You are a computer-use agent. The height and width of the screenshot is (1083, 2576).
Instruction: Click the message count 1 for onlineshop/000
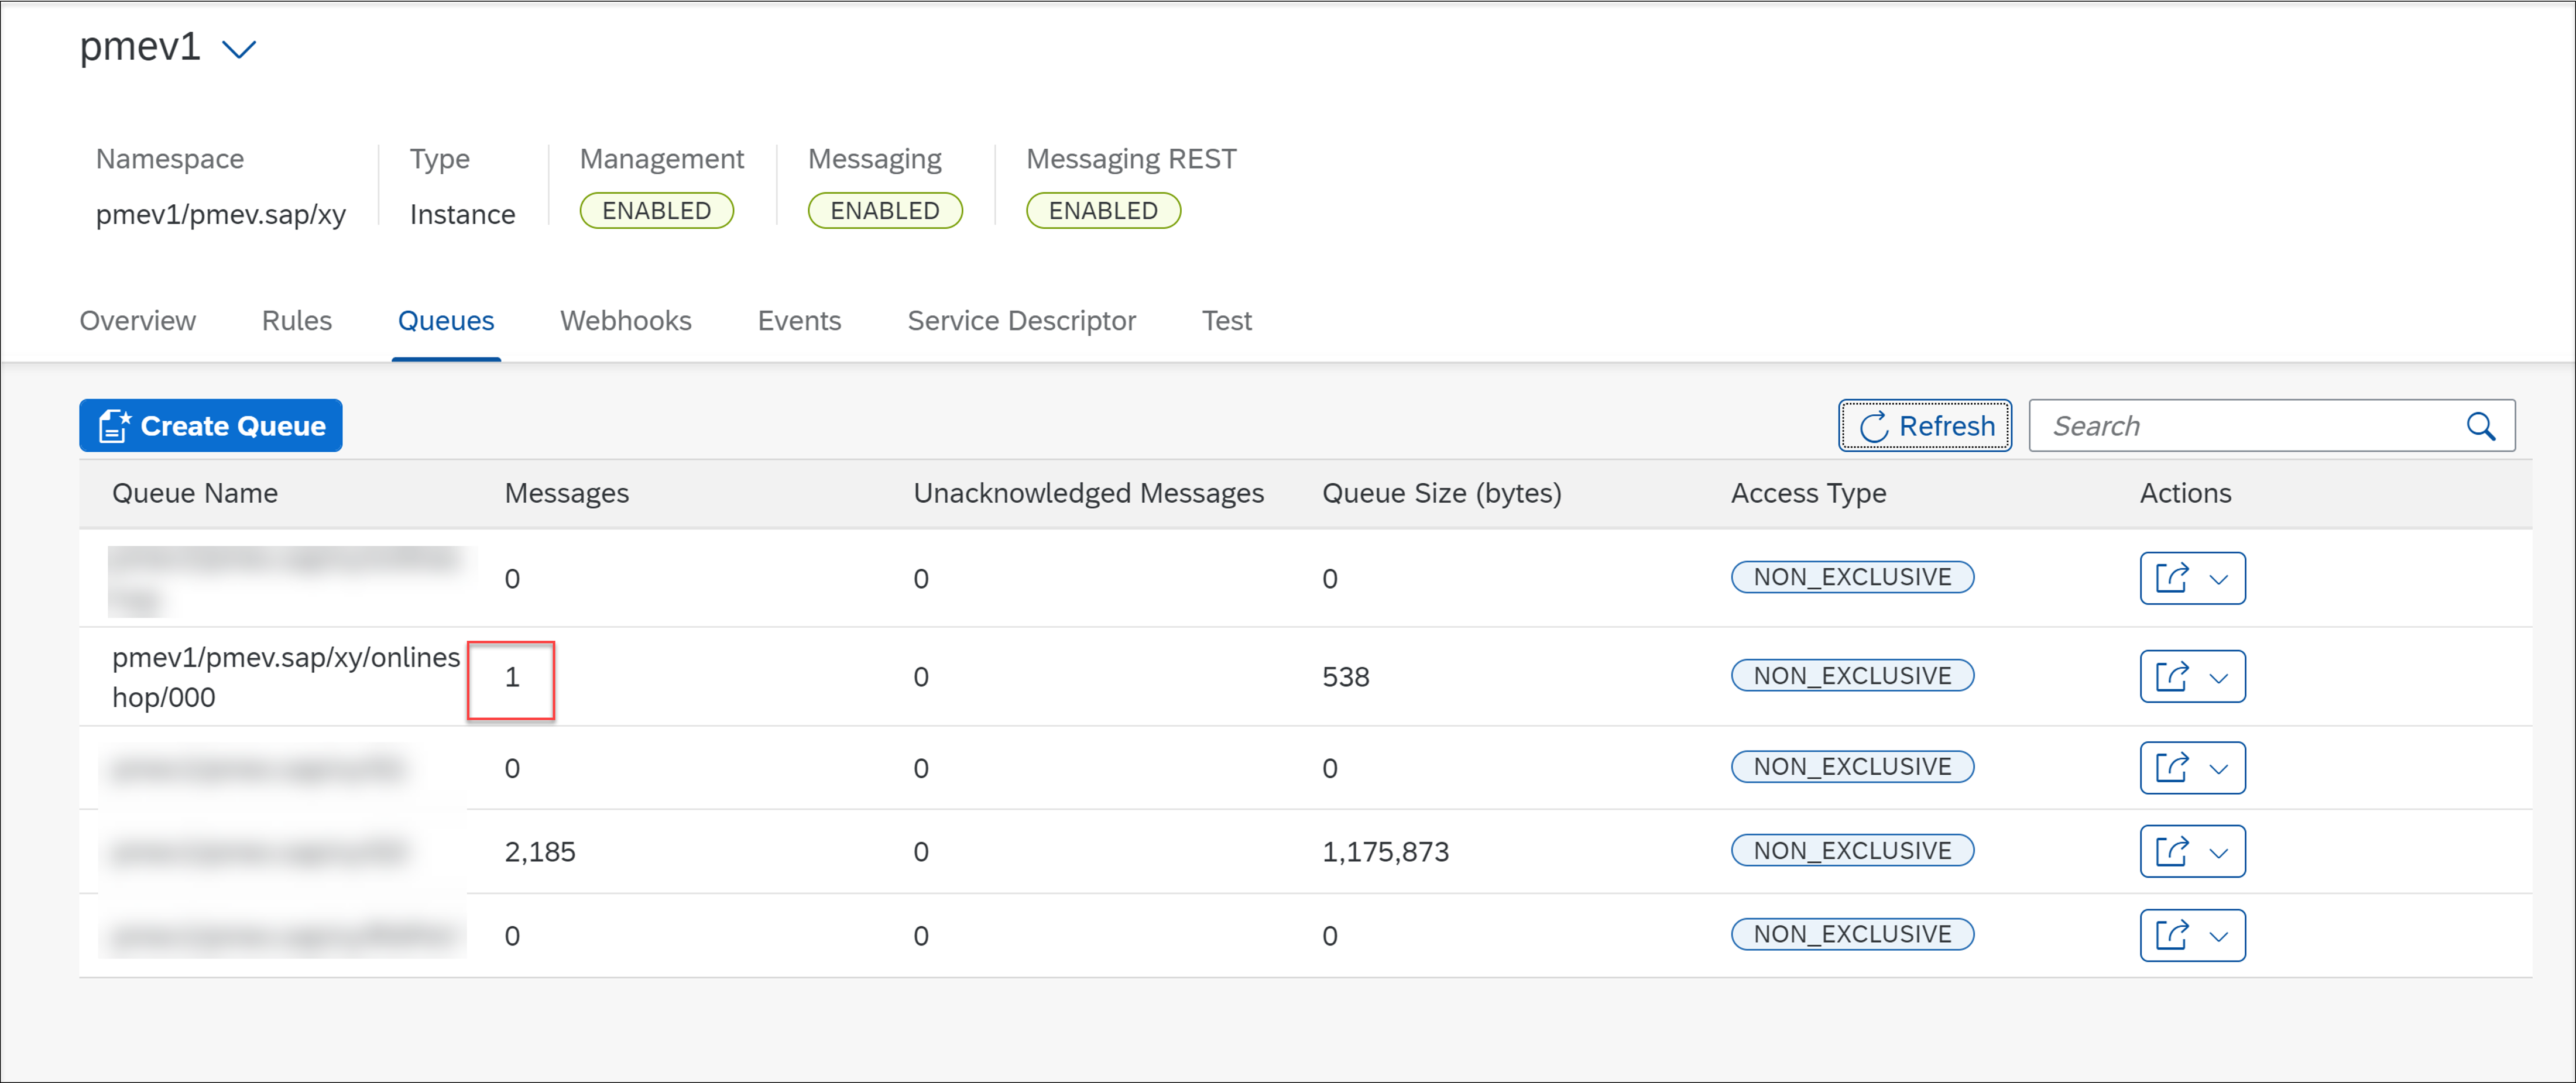click(x=512, y=677)
